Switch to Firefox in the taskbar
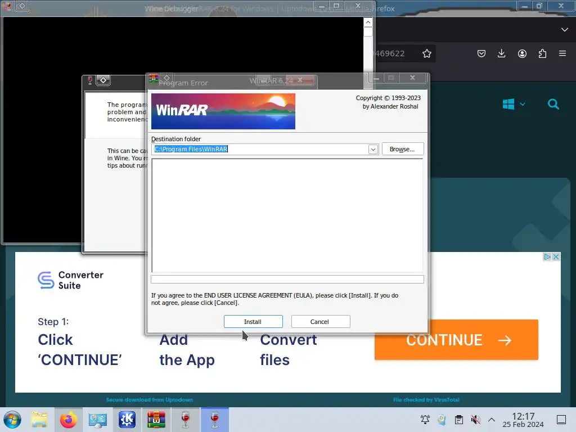This screenshot has height=432, width=576. (x=68, y=420)
